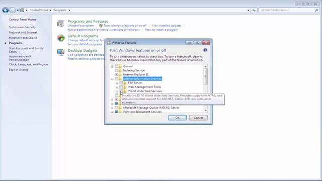Expand the Print and Document Services node
This screenshot has height=181, width=322.
[112, 112]
